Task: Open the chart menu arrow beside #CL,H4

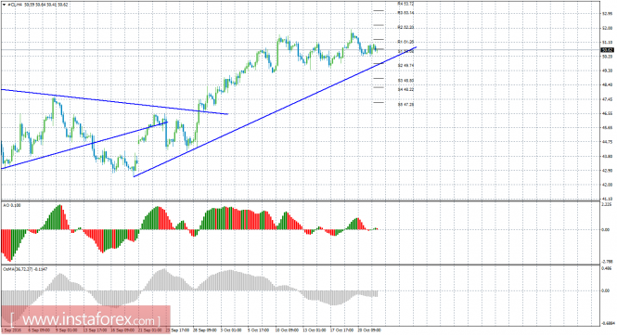Action: point(5,5)
